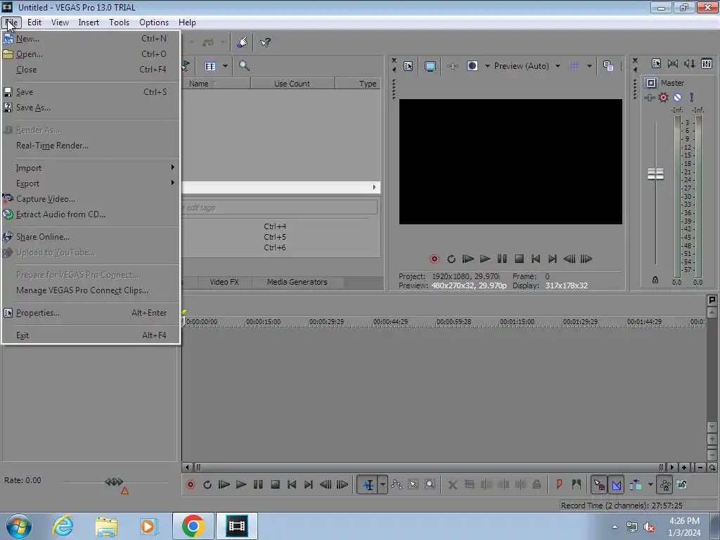Screen dimensions: 720x540
Task: Lock the Master fader channels
Action: click(x=655, y=280)
